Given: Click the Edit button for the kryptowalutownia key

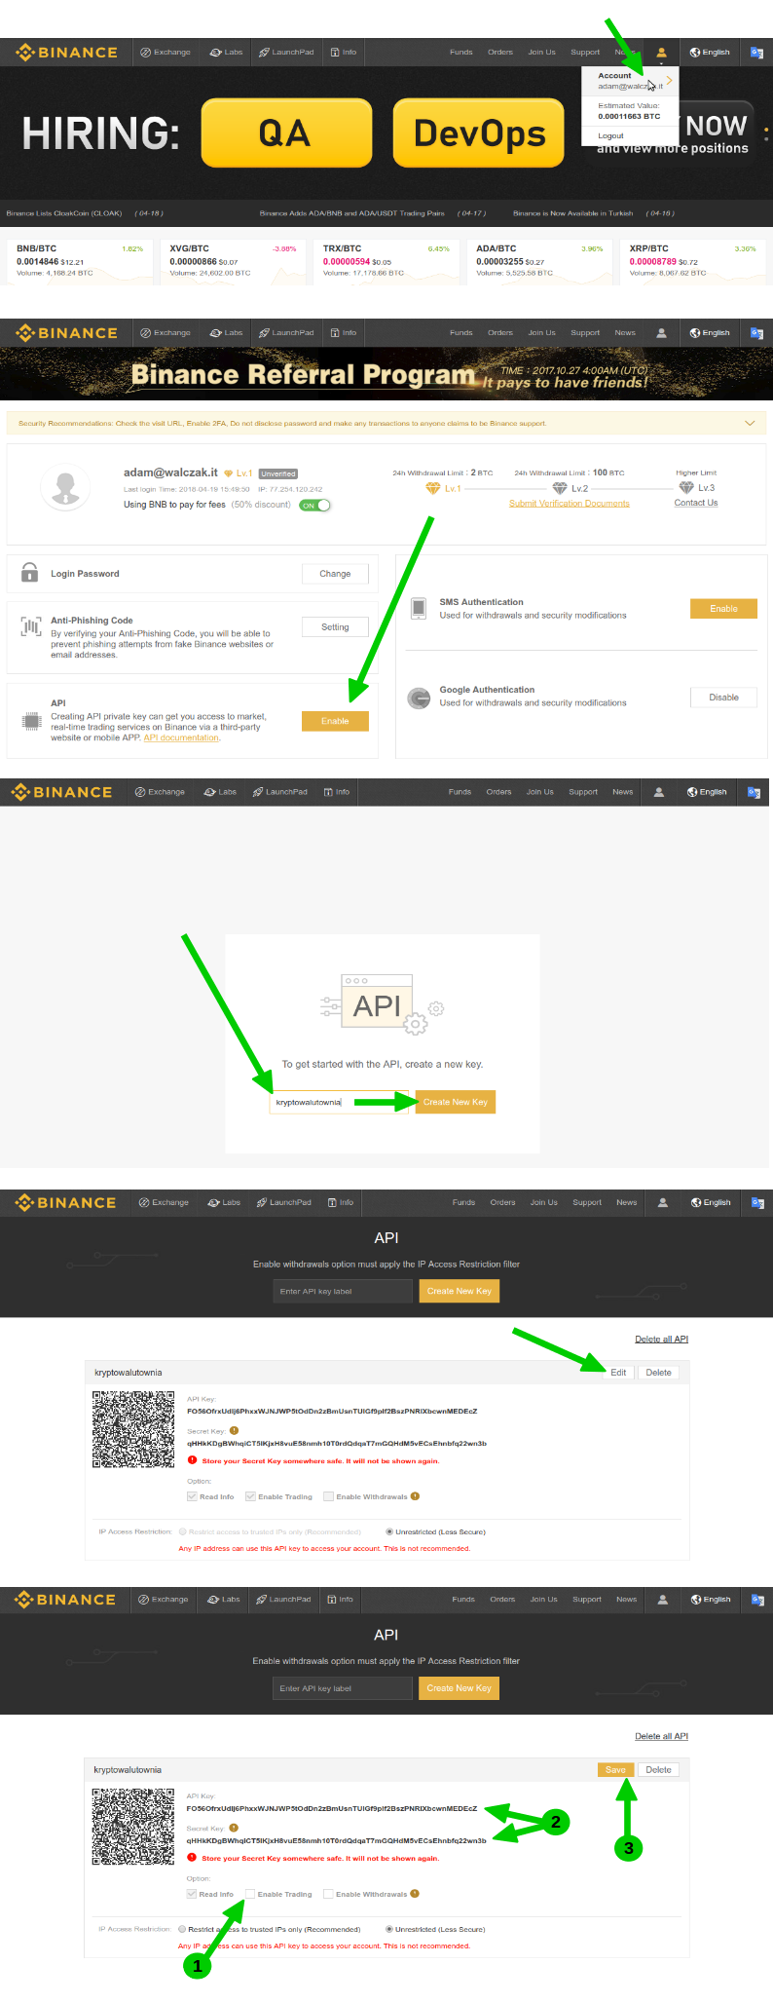Looking at the screenshot, I should pyautogui.click(x=618, y=1373).
